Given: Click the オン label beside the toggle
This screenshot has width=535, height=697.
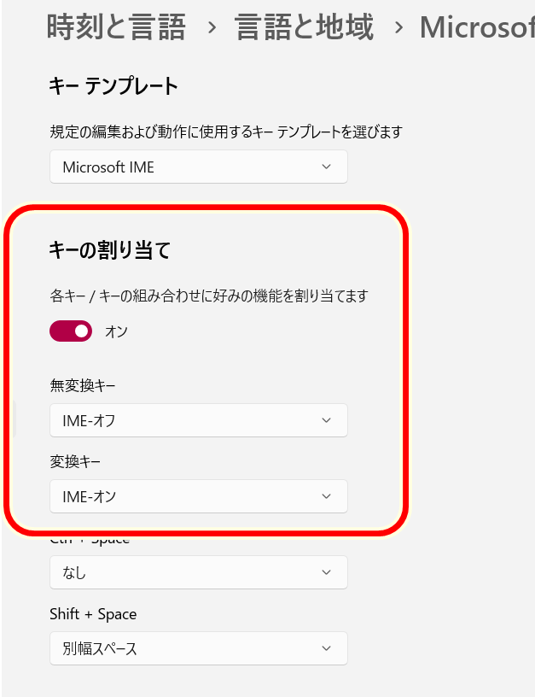Looking at the screenshot, I should 116,331.
